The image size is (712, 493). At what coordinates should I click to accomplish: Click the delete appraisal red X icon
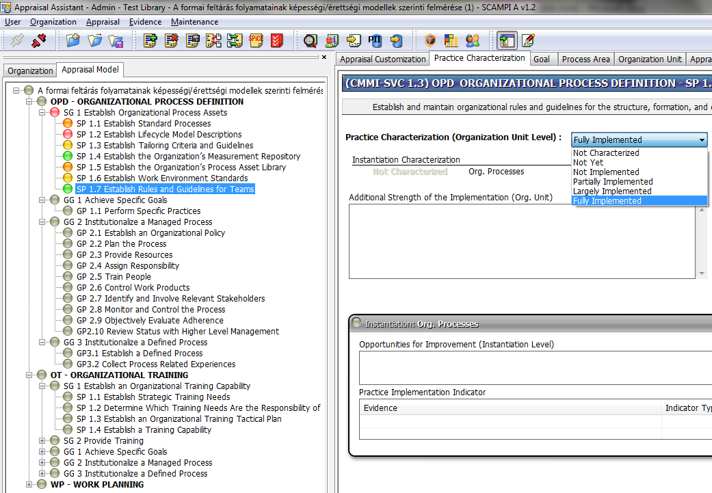pyautogui.click(x=172, y=40)
